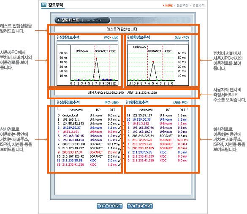This screenshot has height=214, width=247.
Task: Click the 경로추적 page title icon
Action: click(43, 5)
